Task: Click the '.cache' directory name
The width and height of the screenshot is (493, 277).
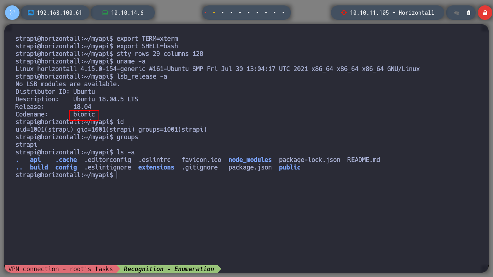Action: (66, 160)
